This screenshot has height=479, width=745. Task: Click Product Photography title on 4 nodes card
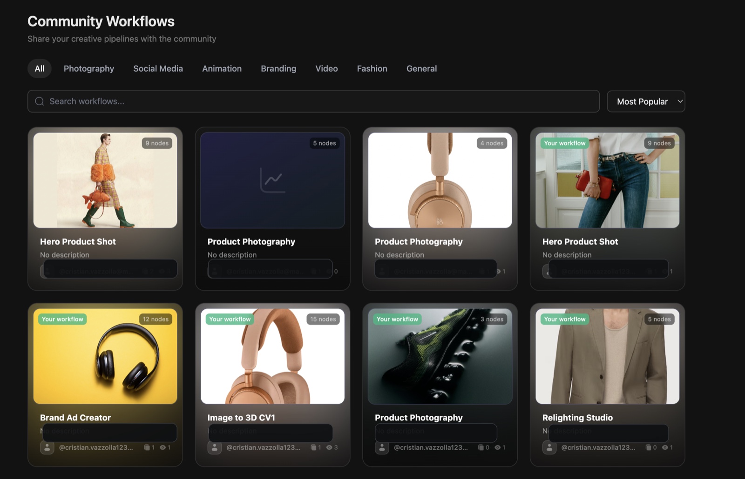pyautogui.click(x=419, y=242)
